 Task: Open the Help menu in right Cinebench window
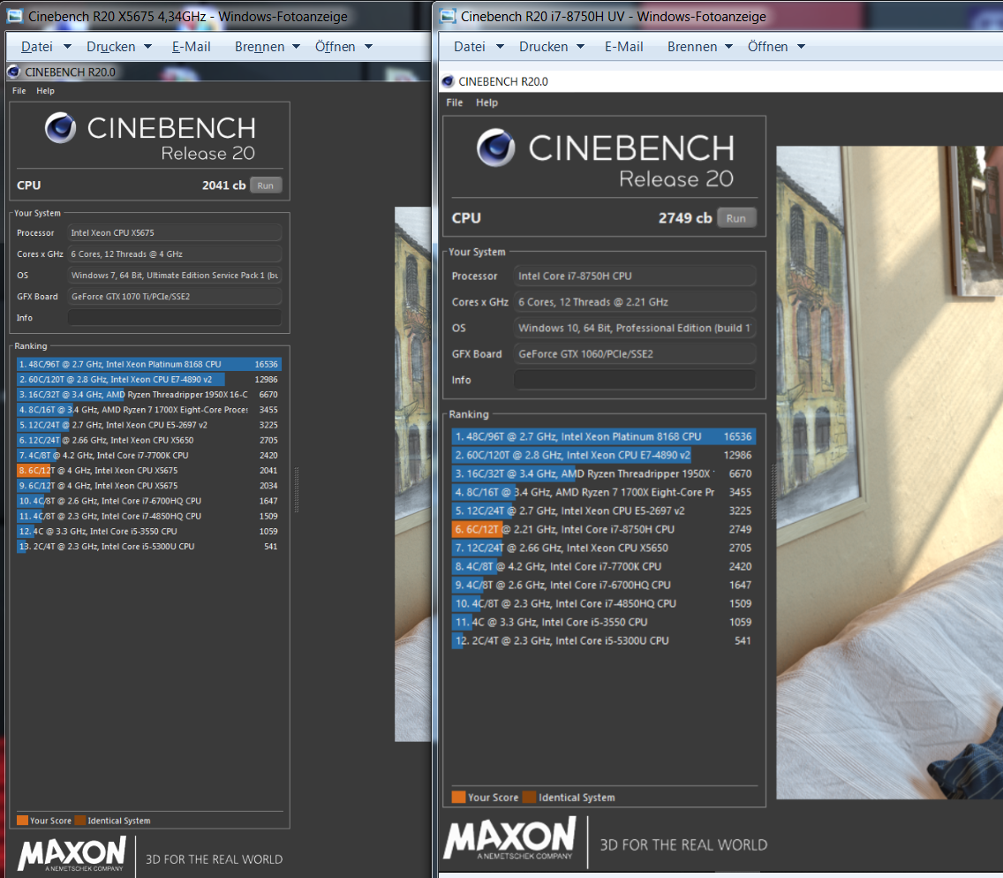pos(486,102)
